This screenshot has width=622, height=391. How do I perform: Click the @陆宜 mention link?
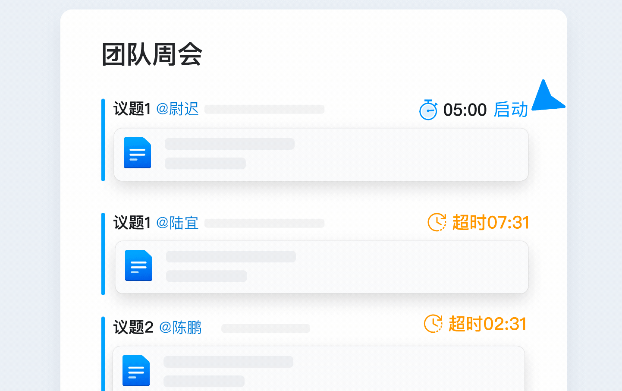click(x=177, y=223)
